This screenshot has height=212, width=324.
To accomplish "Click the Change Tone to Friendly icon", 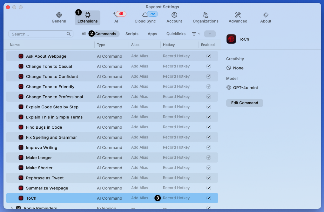I will 21,87.
